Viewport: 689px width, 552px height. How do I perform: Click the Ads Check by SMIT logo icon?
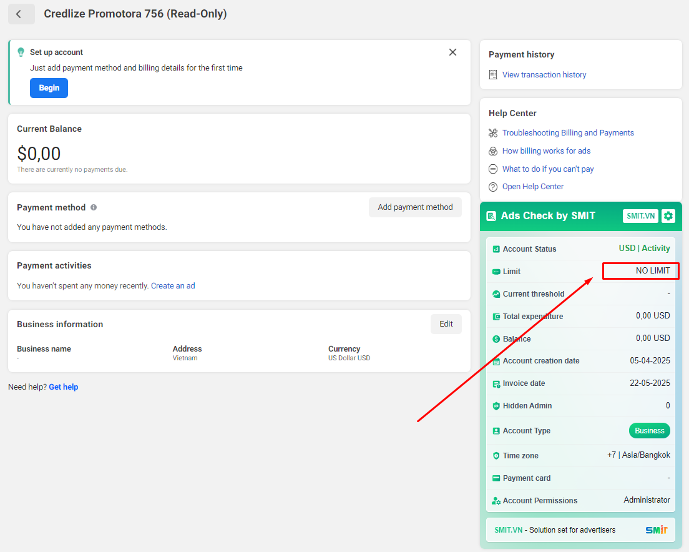pos(491,216)
